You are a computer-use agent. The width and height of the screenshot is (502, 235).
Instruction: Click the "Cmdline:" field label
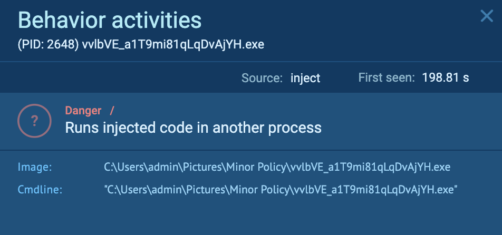point(40,189)
